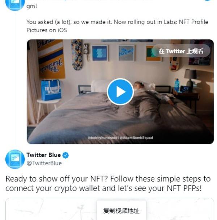Click the bedside lamp in the video frame
Image resolution: width=217 pixels, height=220 pixels.
pyautogui.click(x=190, y=78)
